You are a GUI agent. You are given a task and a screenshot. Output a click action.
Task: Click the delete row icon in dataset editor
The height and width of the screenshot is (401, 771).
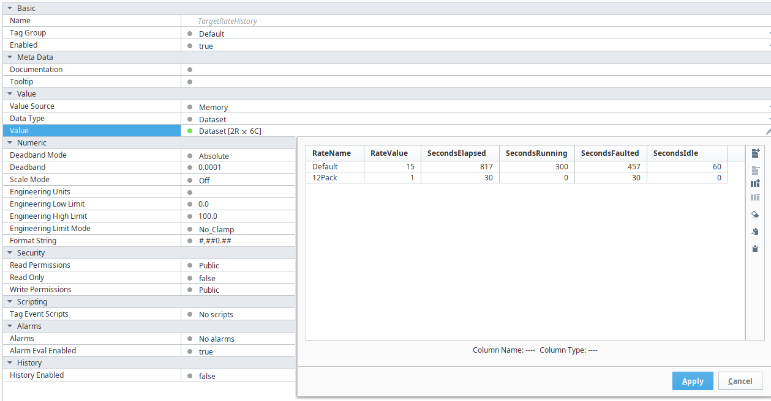755,169
